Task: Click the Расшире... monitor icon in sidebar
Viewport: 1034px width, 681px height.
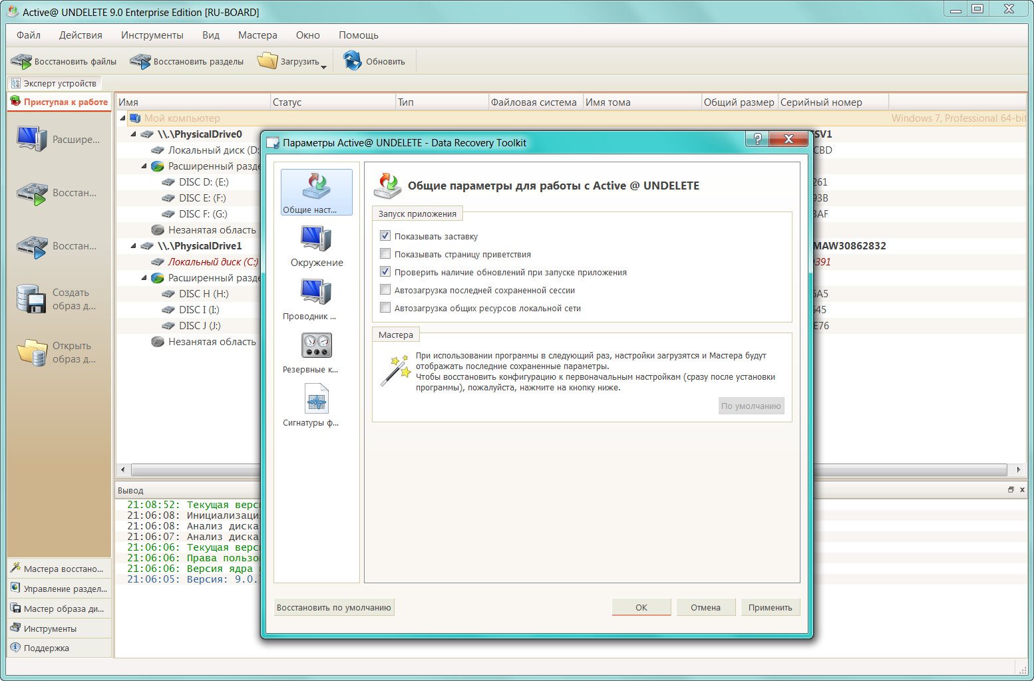Action: point(32,139)
